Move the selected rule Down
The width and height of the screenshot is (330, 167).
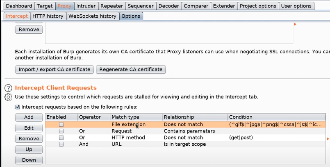pos(29,160)
